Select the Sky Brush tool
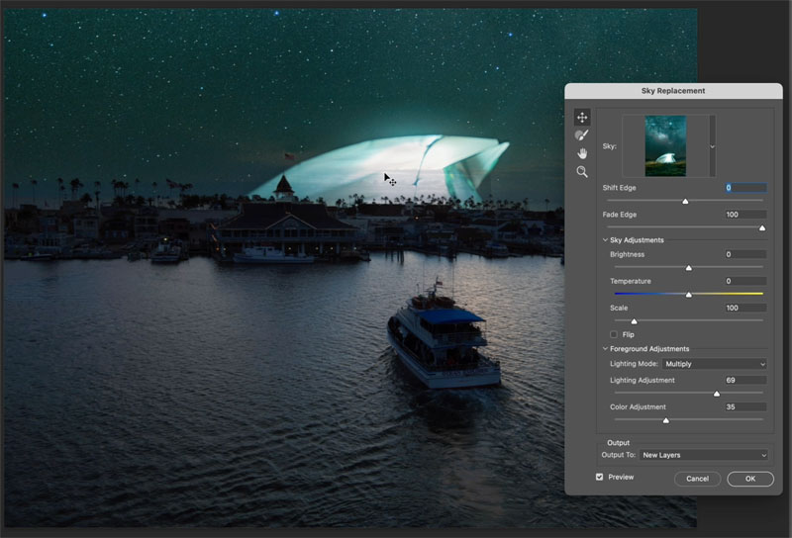The width and height of the screenshot is (792, 538). (x=582, y=135)
